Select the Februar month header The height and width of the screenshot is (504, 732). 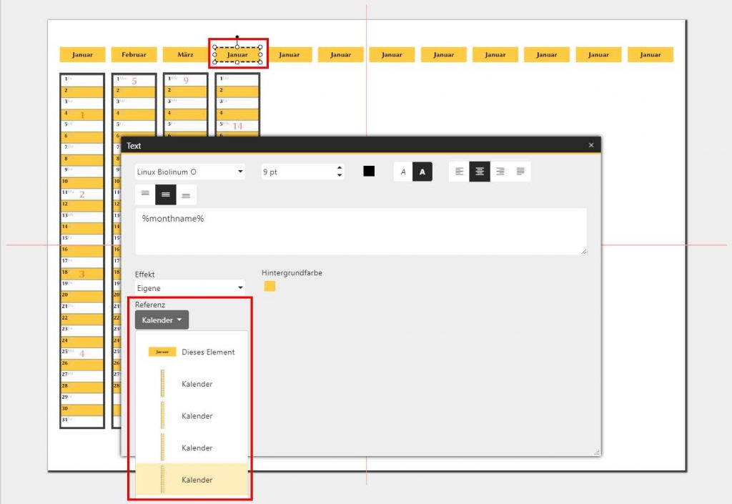tap(134, 55)
